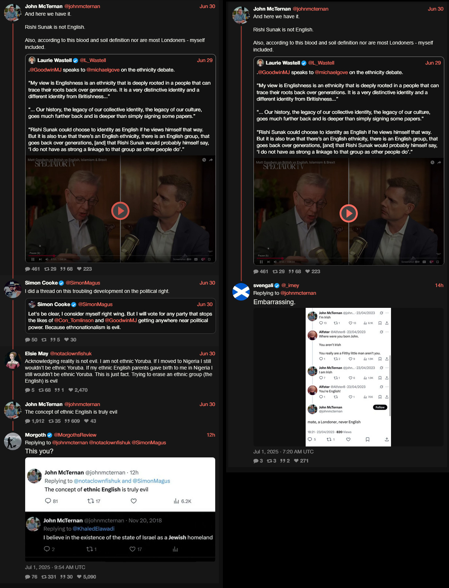The height and width of the screenshot is (588, 449).
Task: Click the retweet icon showing 331
Action: pyautogui.click(x=44, y=577)
